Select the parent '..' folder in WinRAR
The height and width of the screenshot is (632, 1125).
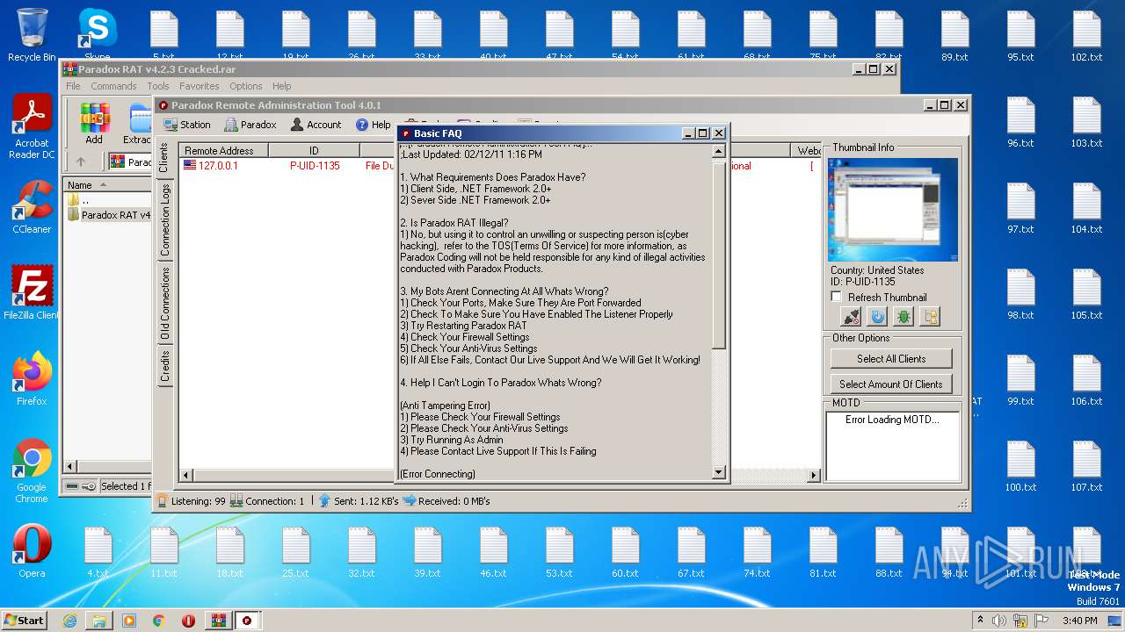84,200
